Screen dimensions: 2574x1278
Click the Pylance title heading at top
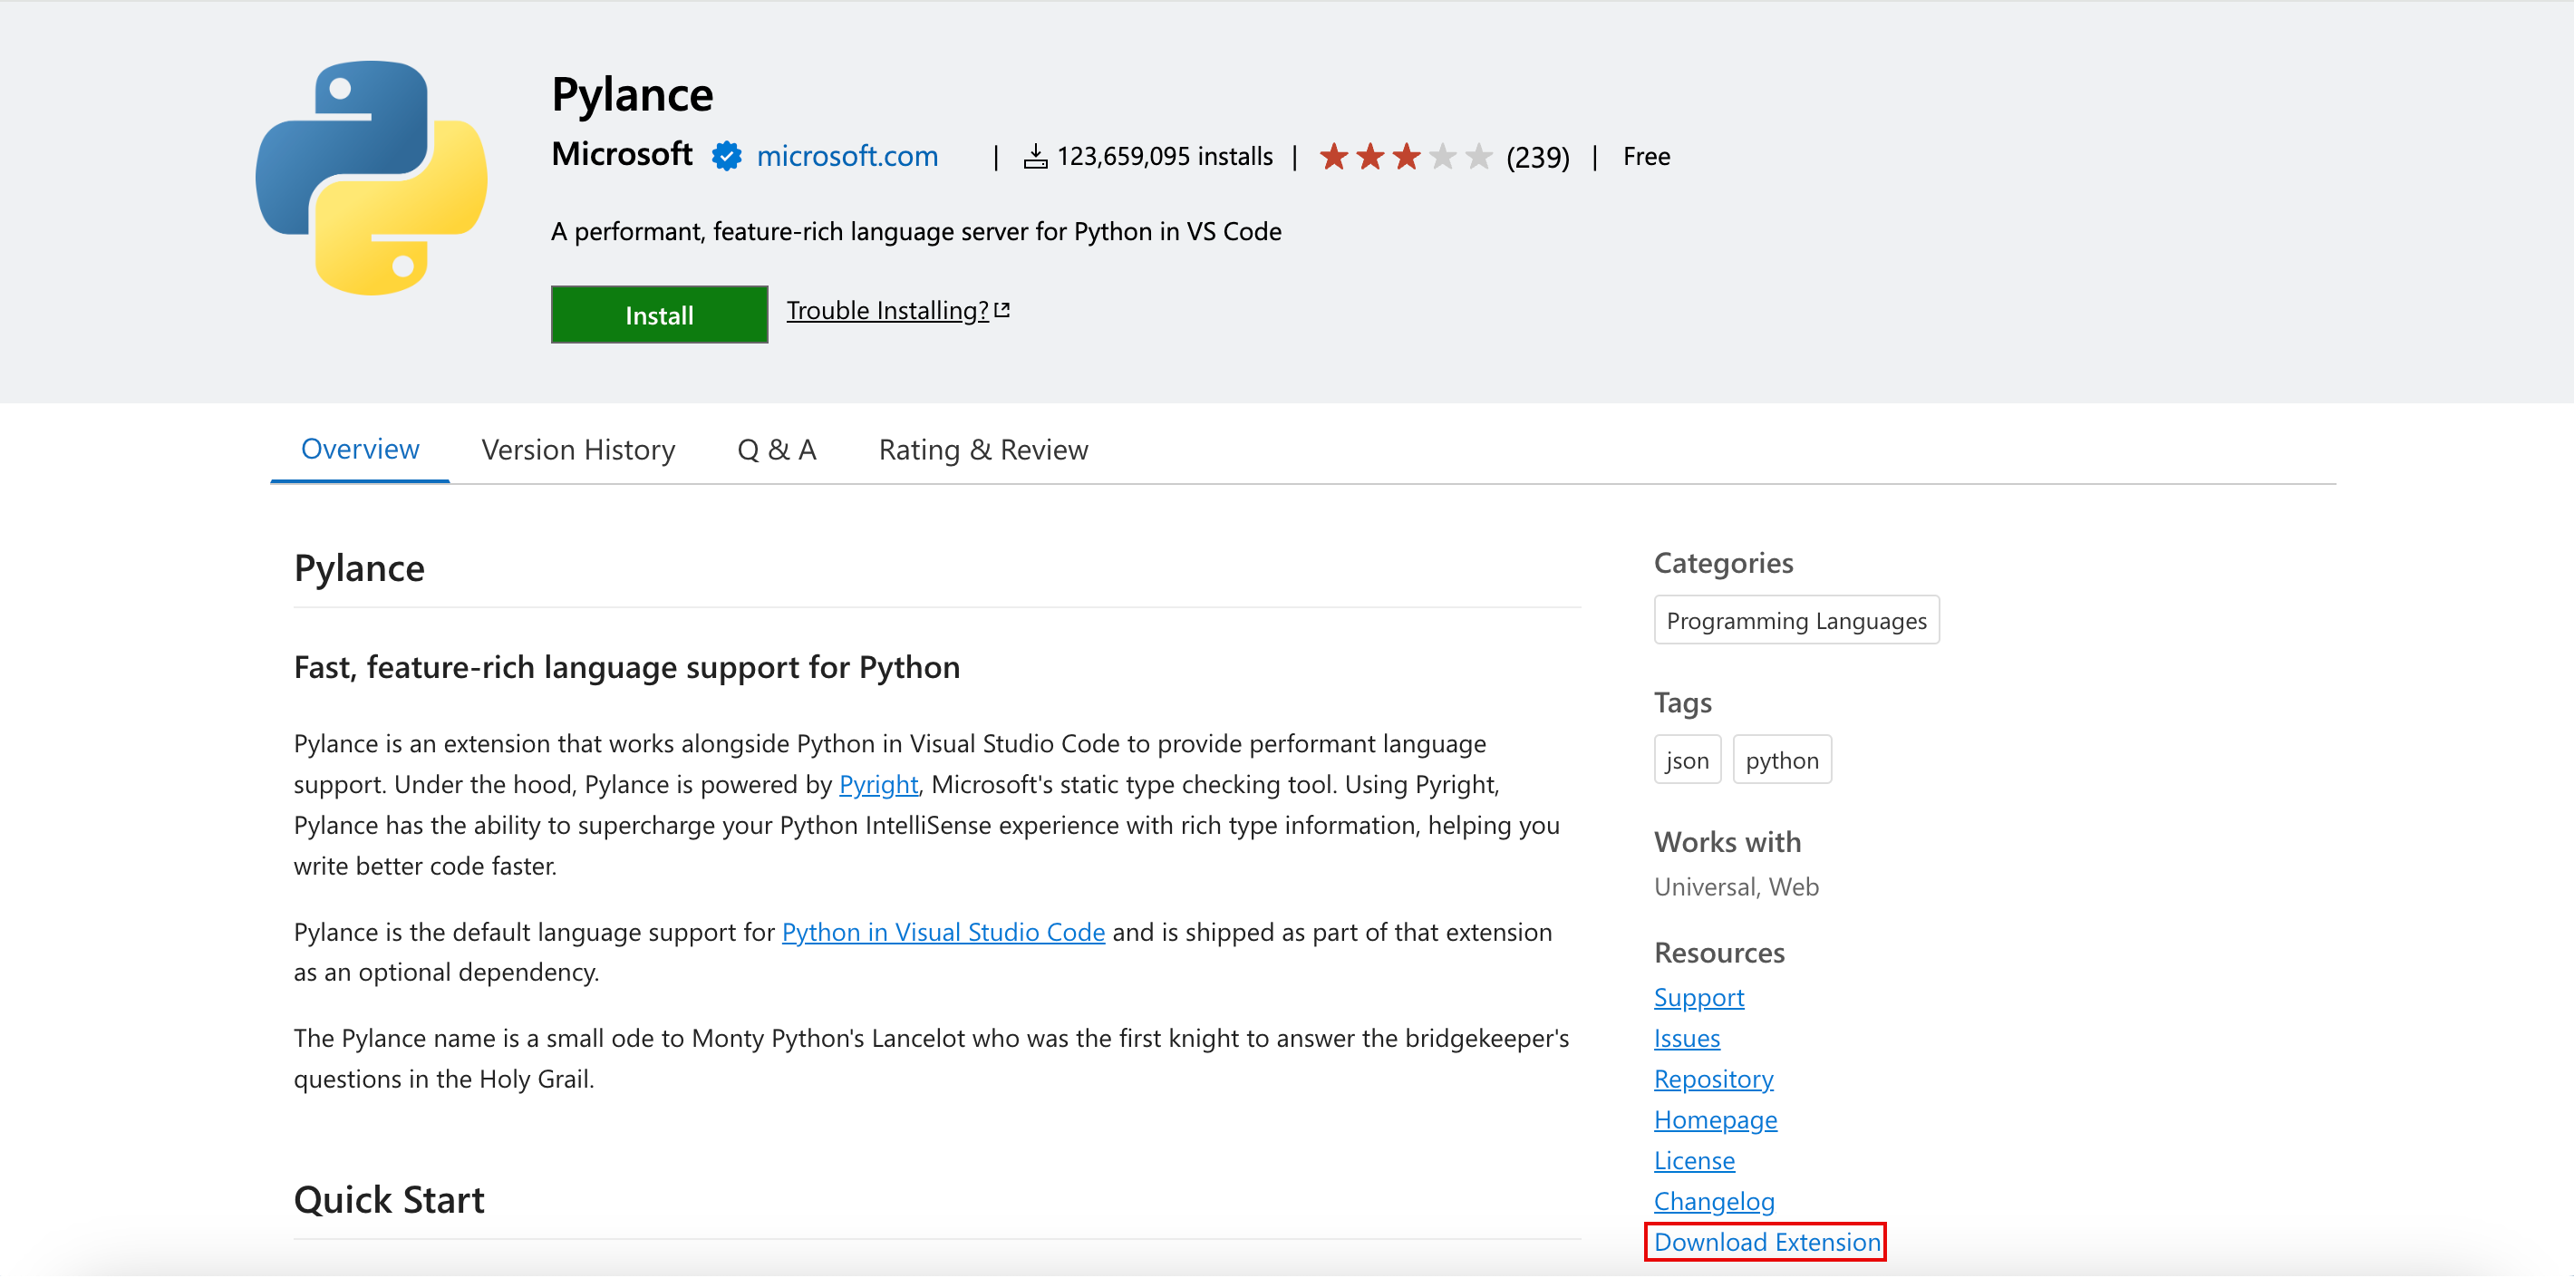coord(633,95)
